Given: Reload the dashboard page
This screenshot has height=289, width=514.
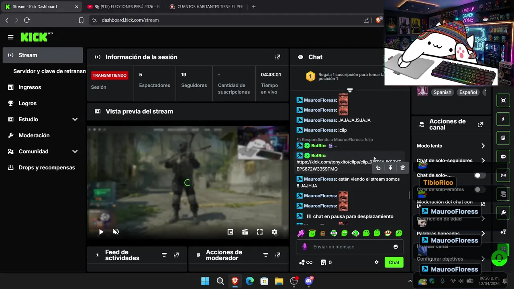Looking at the screenshot, I should (27, 20).
